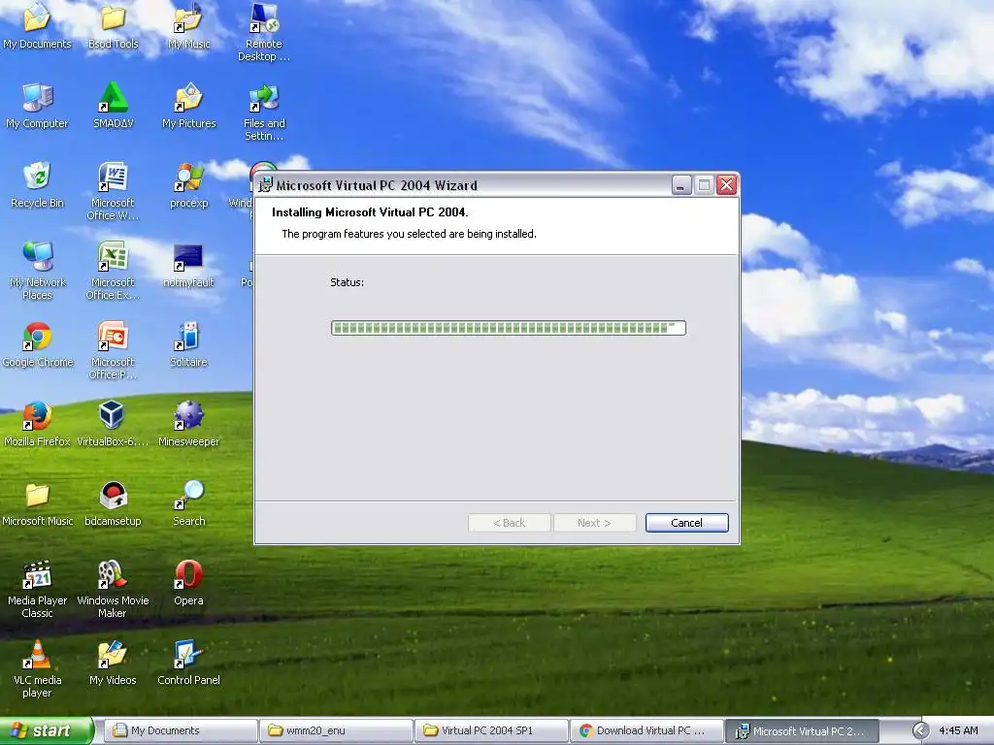Click the installation progress bar
Image resolution: width=994 pixels, height=745 pixels.
click(509, 328)
